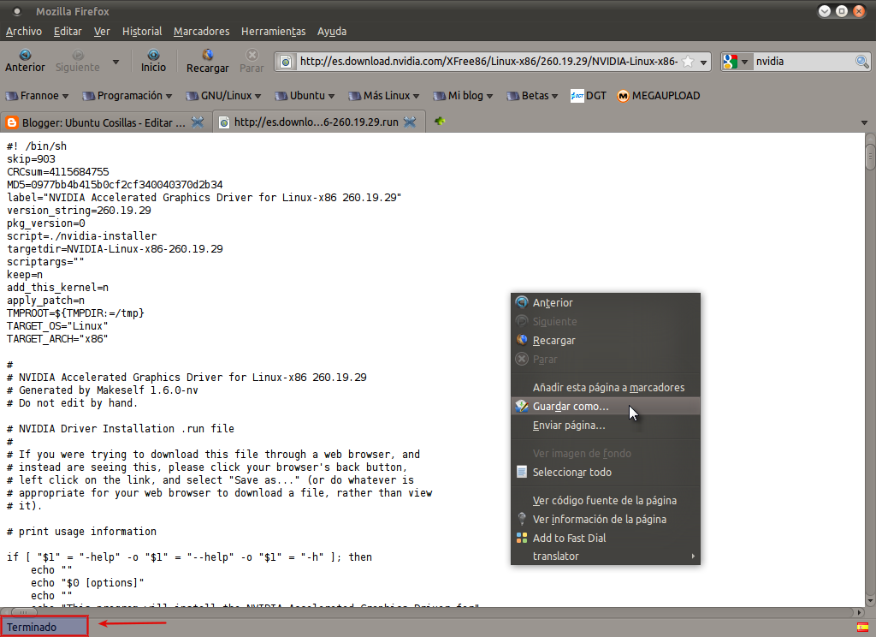Select Añadir esta página a marcadores

click(x=605, y=388)
